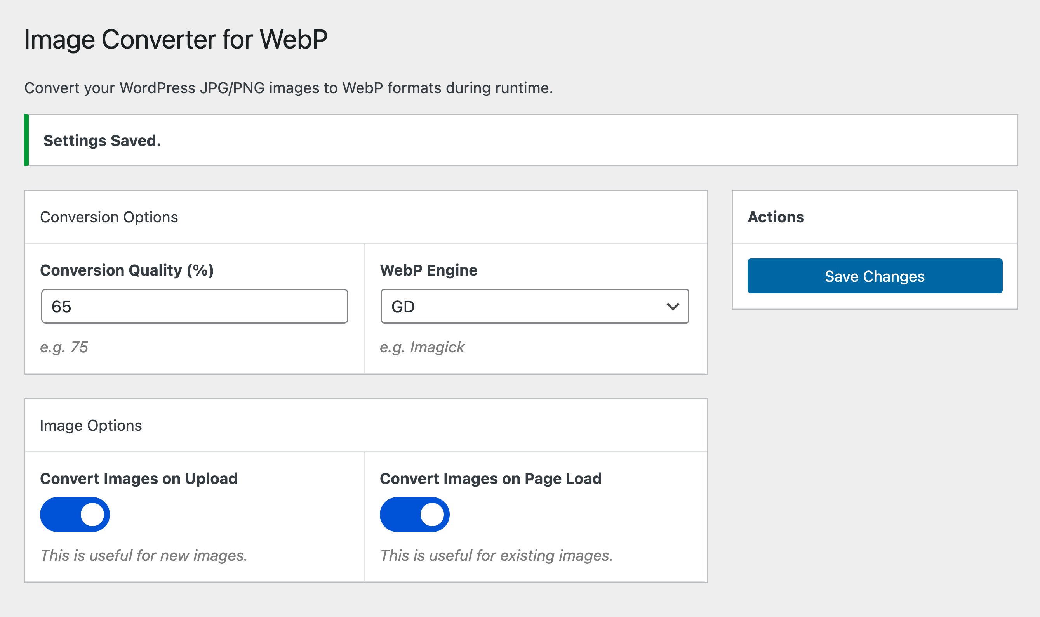Click the Conversion Quality (%) label
This screenshot has width=1040, height=617.
(127, 270)
